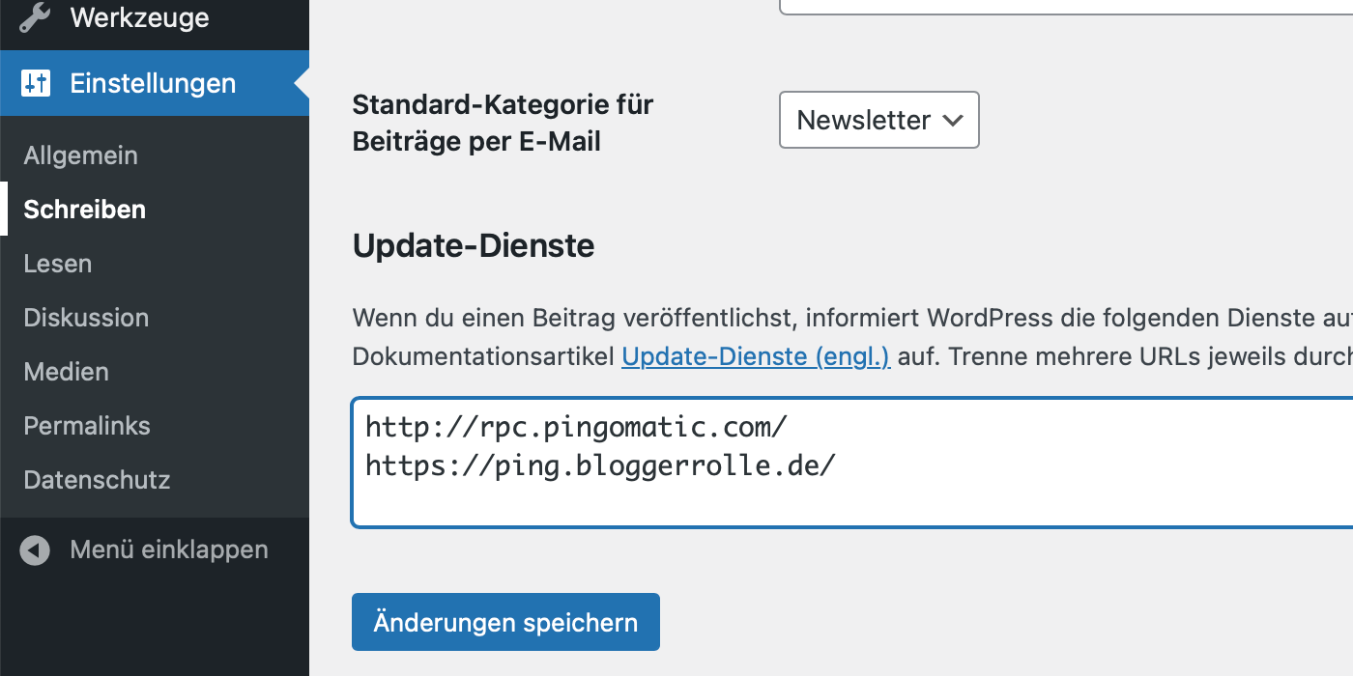Open the Lesen settings page
Viewport: 1353px width, 676px height.
(x=58, y=264)
